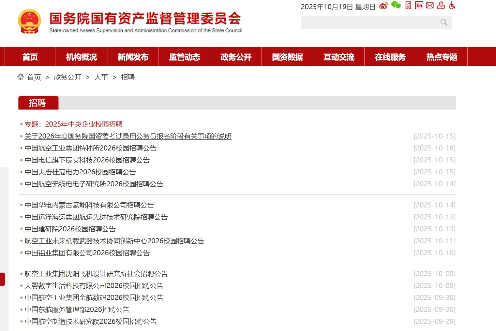Enable accessibility mode via the wheelchair icon
This screenshot has width=496, height=331.
(452, 5)
